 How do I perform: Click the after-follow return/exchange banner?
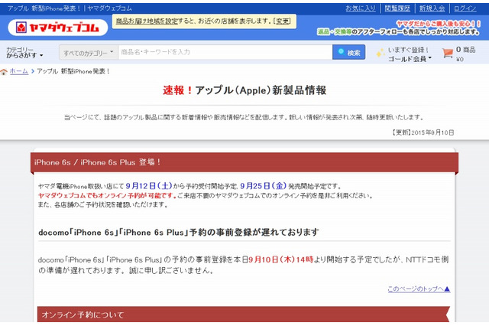[x=399, y=28]
